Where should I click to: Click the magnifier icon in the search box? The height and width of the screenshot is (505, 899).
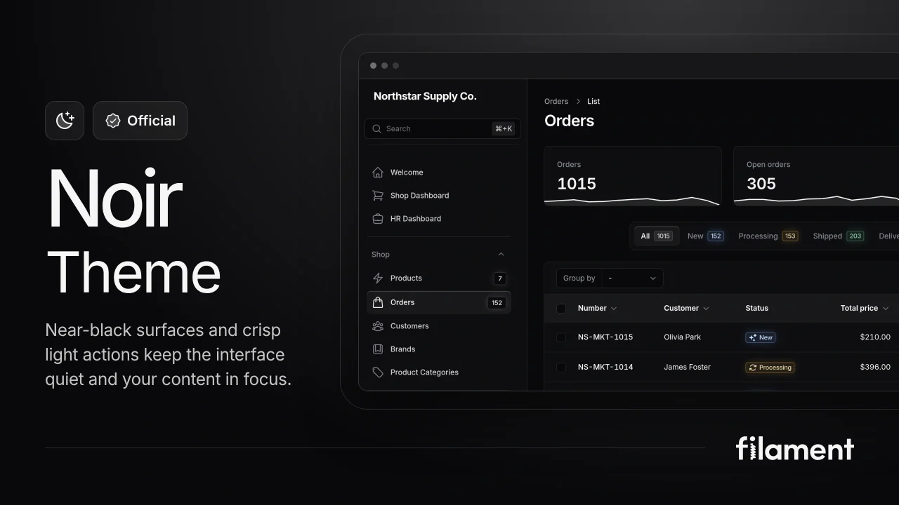377,128
